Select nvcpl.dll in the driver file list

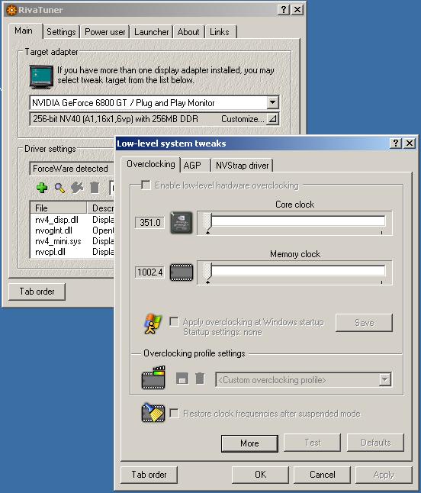click(50, 252)
